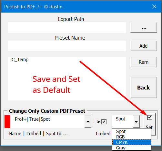162x151 pixels.
Task: Click the bold Back button
Action: click(x=144, y=88)
